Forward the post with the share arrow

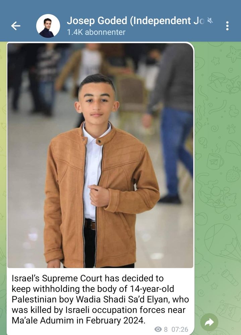click(209, 322)
